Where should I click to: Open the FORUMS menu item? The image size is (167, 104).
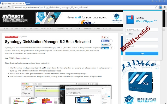click(x=78, y=29)
